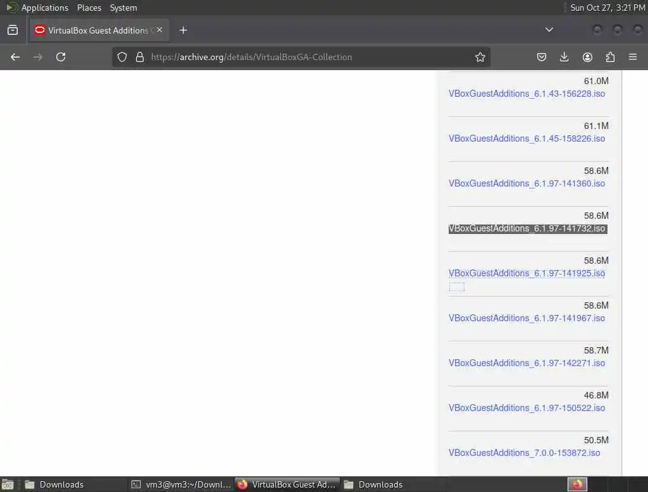The image size is (648, 492).
Task: Click the date and time clock
Action: coord(607,8)
